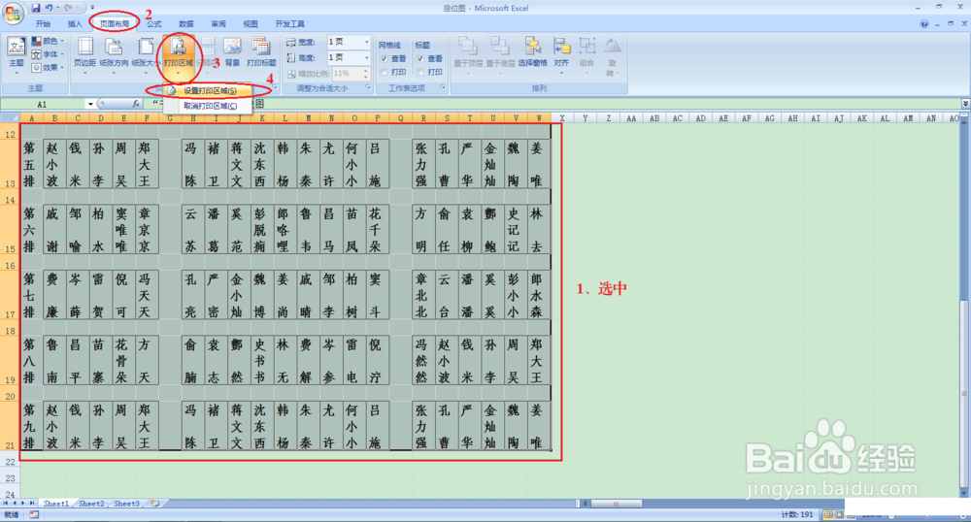Image resolution: width=971 pixels, height=522 pixels.
Task: Click cell containing 第九排
Action: (x=30, y=426)
